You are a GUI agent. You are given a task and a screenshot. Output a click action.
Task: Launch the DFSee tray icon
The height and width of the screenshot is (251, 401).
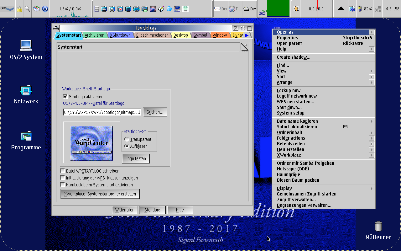point(177,9)
